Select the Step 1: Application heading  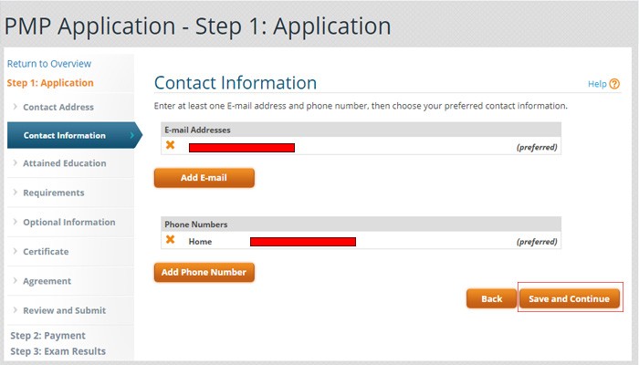click(50, 83)
